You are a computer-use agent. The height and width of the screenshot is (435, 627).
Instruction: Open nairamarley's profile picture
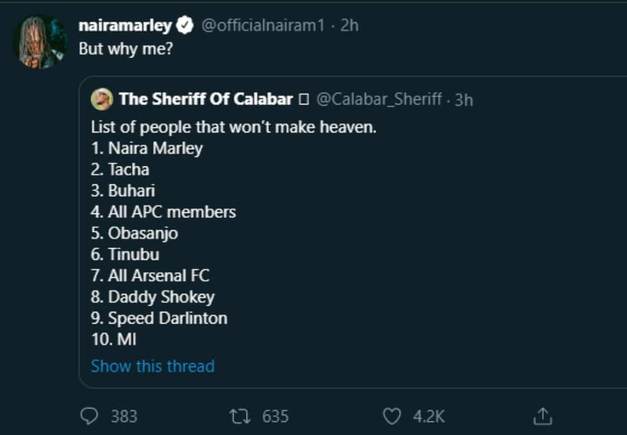[x=40, y=41]
